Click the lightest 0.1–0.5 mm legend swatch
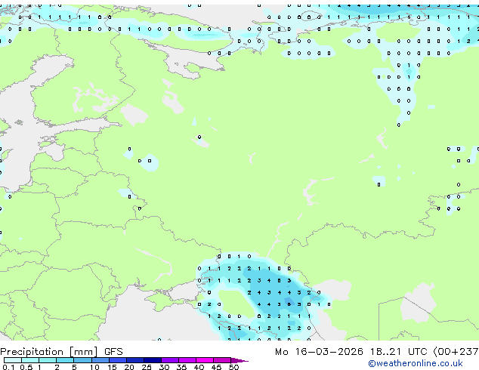479x370 pixels. [x=13, y=360]
